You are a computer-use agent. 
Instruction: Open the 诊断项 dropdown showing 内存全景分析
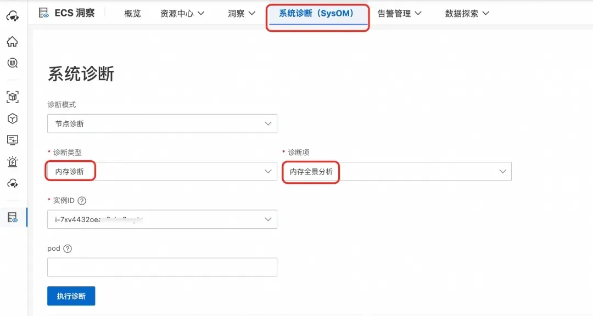tap(396, 172)
